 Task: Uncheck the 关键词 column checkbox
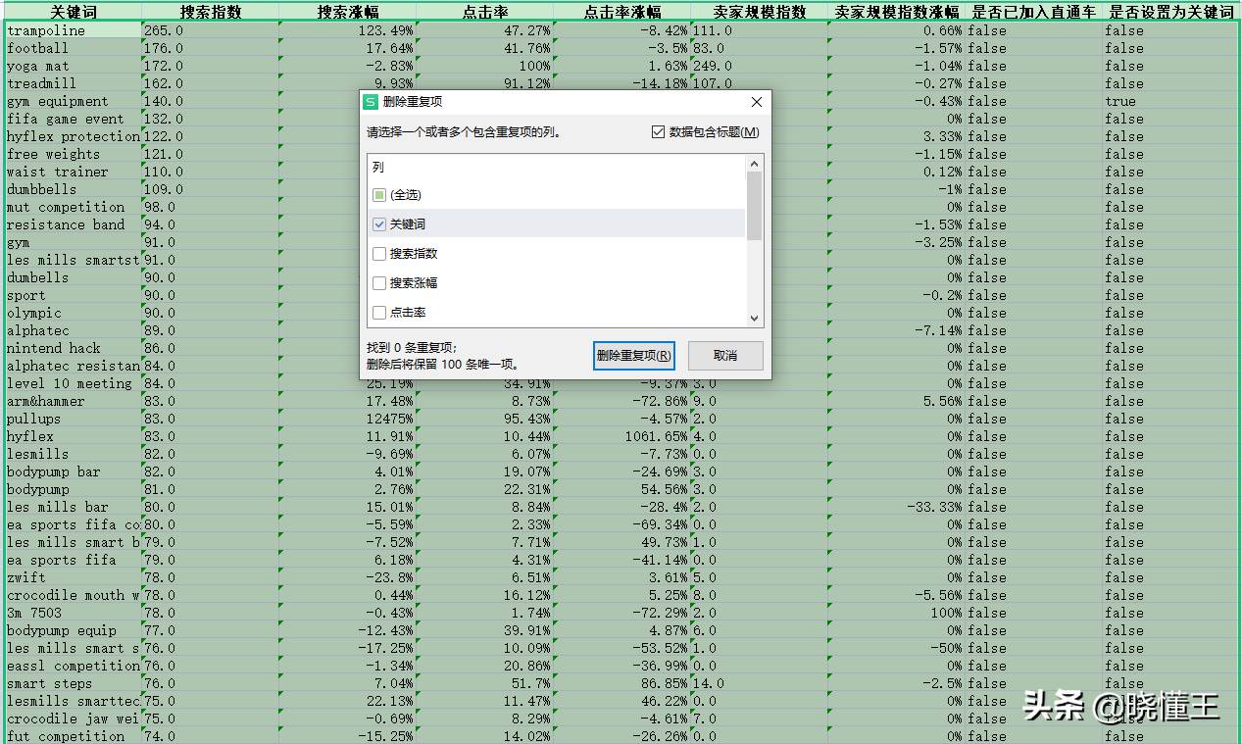[379, 224]
